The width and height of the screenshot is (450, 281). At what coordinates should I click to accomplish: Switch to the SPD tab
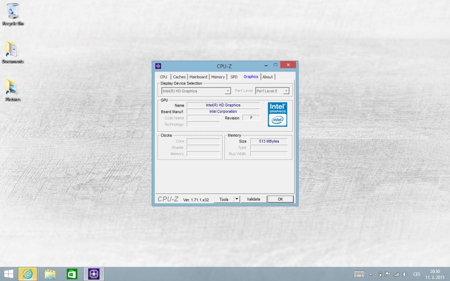(234, 77)
